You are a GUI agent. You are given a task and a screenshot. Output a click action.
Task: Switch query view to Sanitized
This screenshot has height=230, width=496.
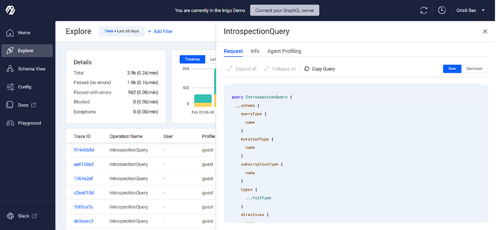coord(474,68)
